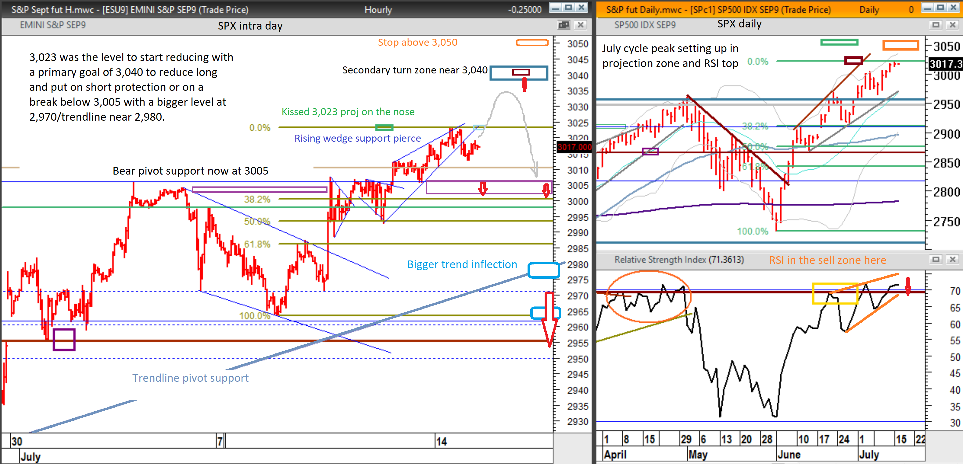The image size is (963, 464).
Task: Click the 3050 level on hourly price axis
Action: (x=578, y=44)
